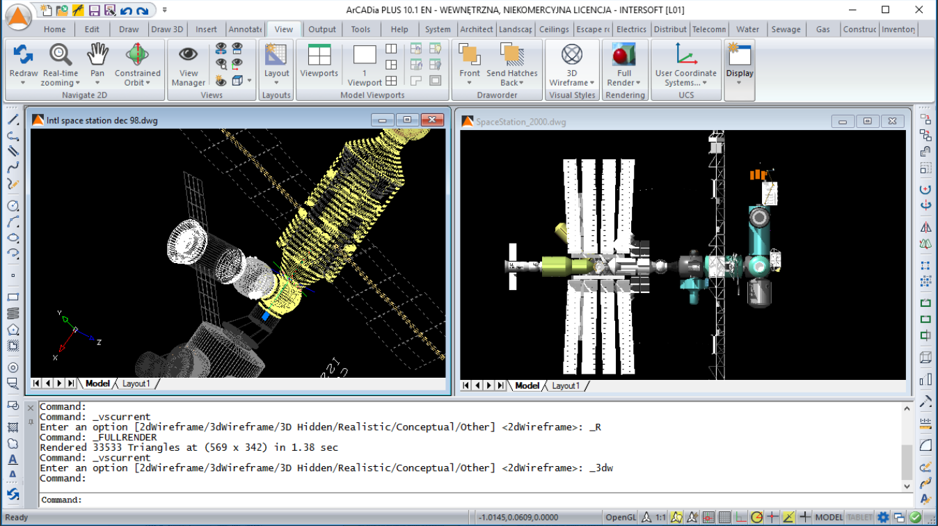Click the Viewports button
938x526 pixels.
pyautogui.click(x=319, y=61)
